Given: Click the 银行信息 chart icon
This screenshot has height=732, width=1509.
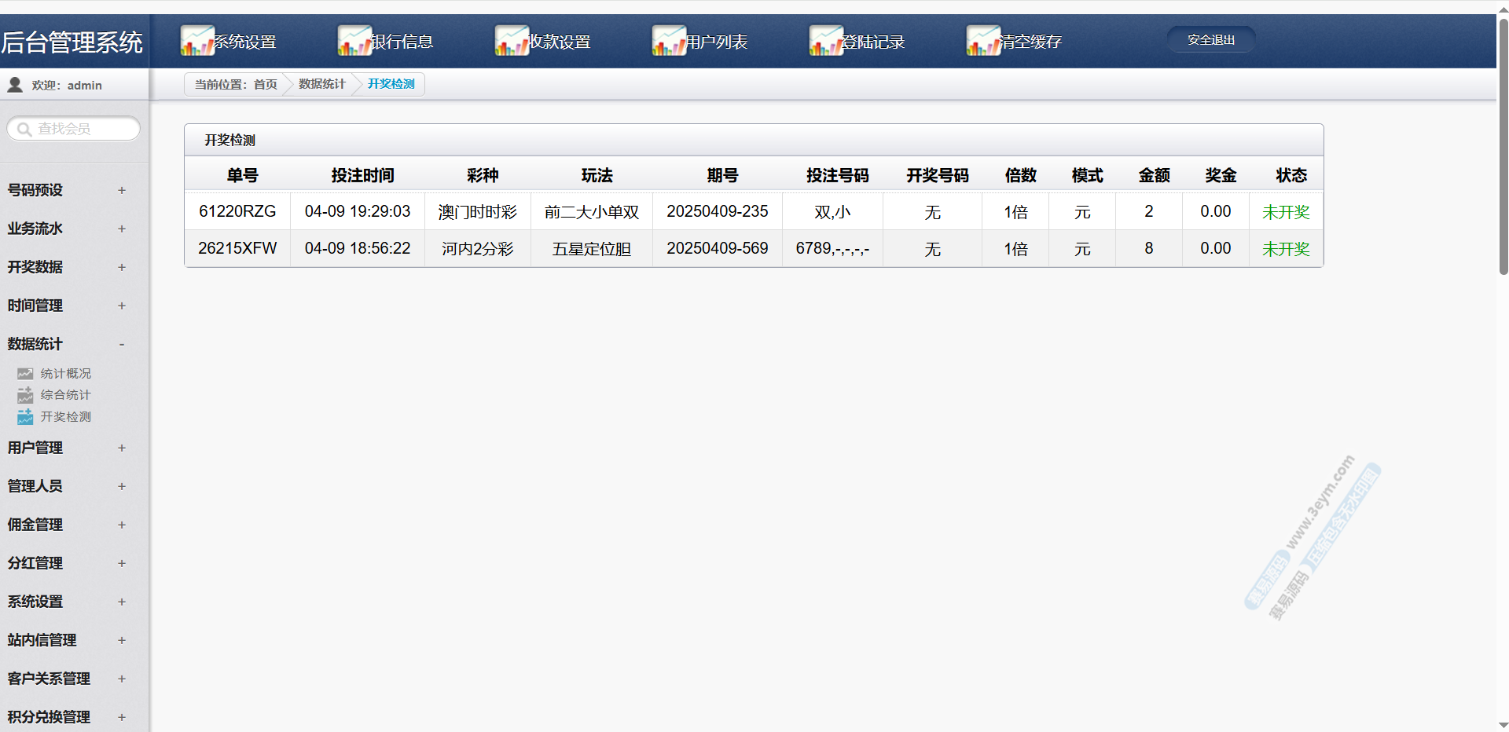Looking at the screenshot, I should point(354,41).
